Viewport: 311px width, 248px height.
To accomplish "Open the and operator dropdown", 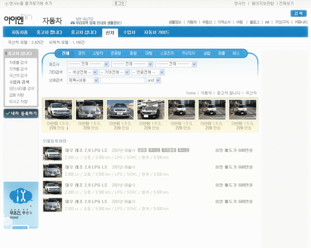I will tap(153, 80).
